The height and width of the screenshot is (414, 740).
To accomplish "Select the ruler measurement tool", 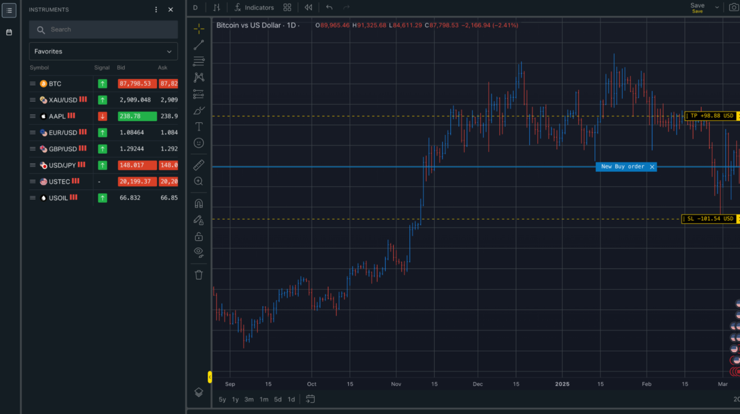I will pyautogui.click(x=199, y=165).
